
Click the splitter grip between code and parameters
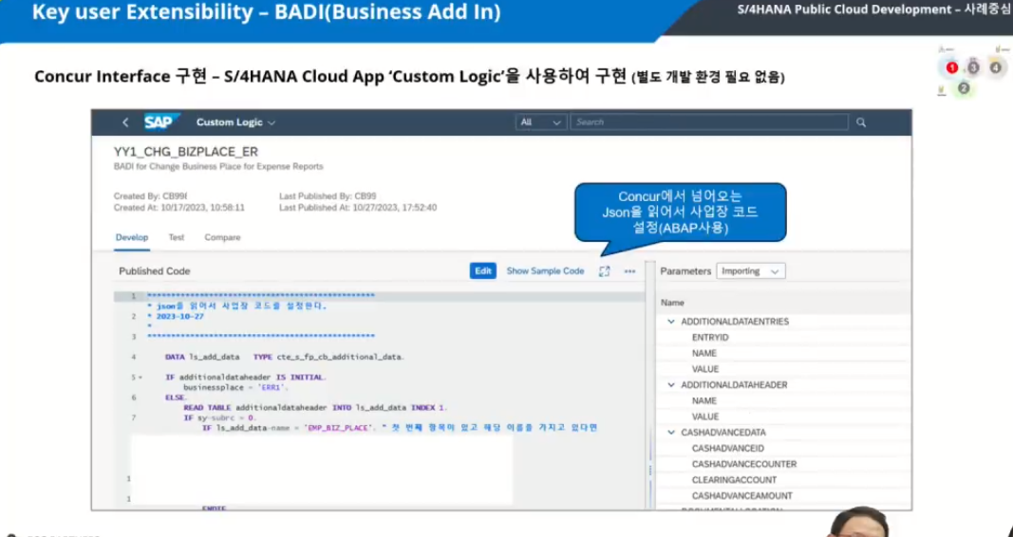click(x=650, y=471)
